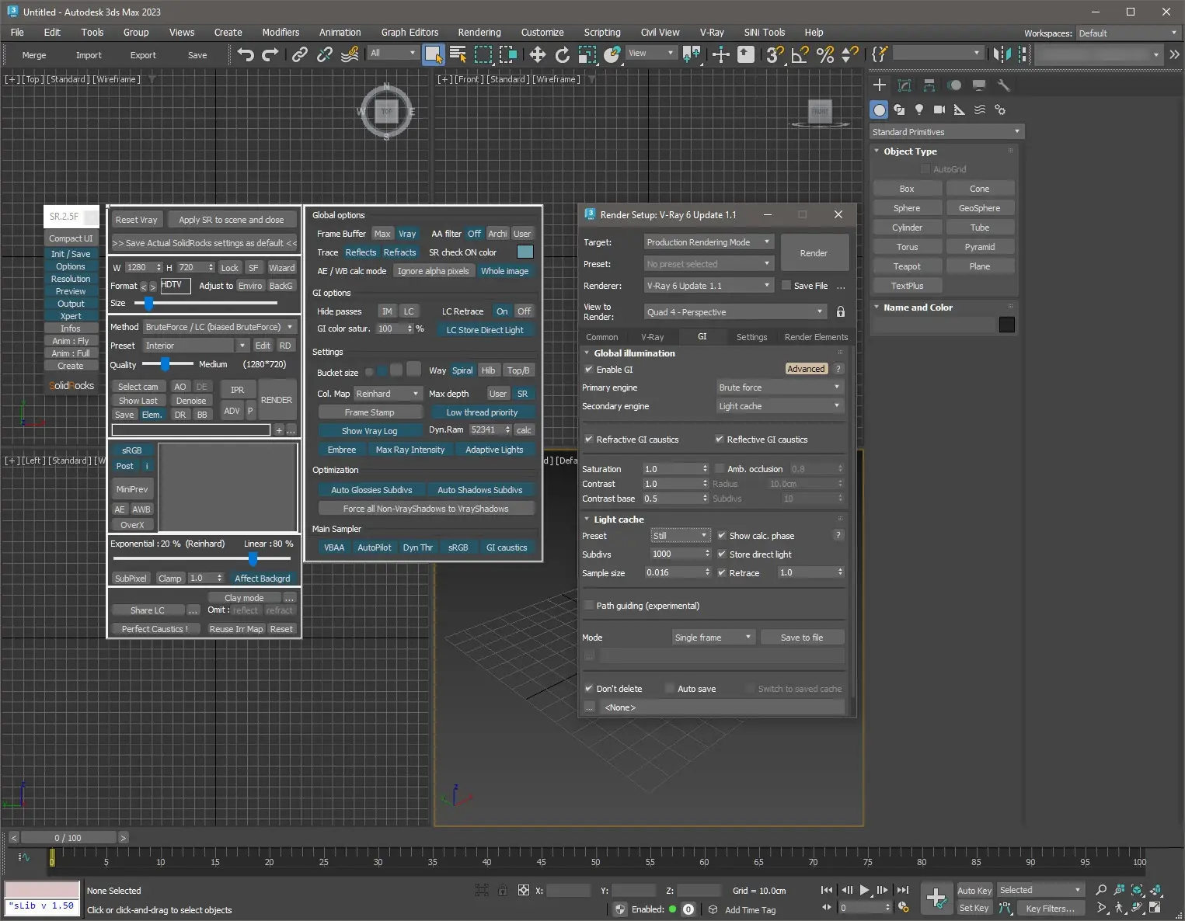Open the Cameras category icon
This screenshot has width=1185, height=921.
939,109
